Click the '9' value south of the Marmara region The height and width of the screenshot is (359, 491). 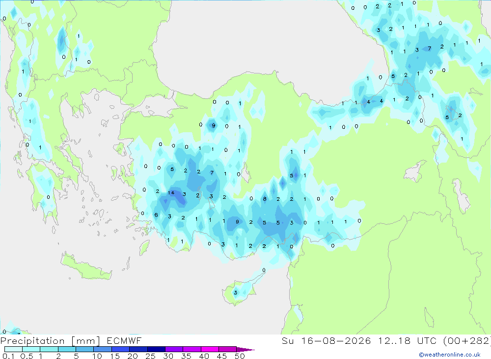point(214,125)
